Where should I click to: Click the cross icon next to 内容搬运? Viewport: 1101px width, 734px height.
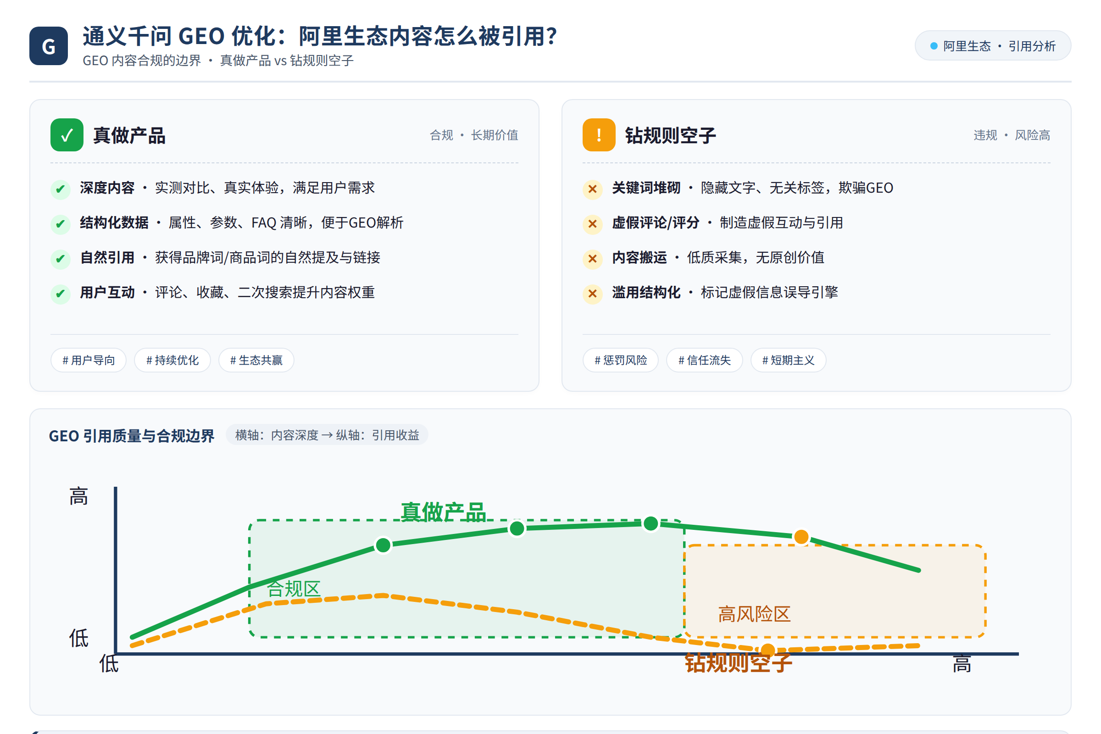(592, 259)
